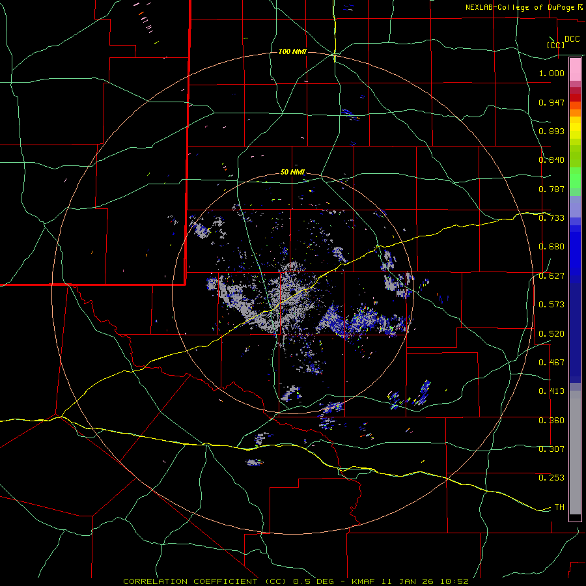Click the 0.893 legend value
Viewport: 586px width, 586px height.
click(551, 131)
